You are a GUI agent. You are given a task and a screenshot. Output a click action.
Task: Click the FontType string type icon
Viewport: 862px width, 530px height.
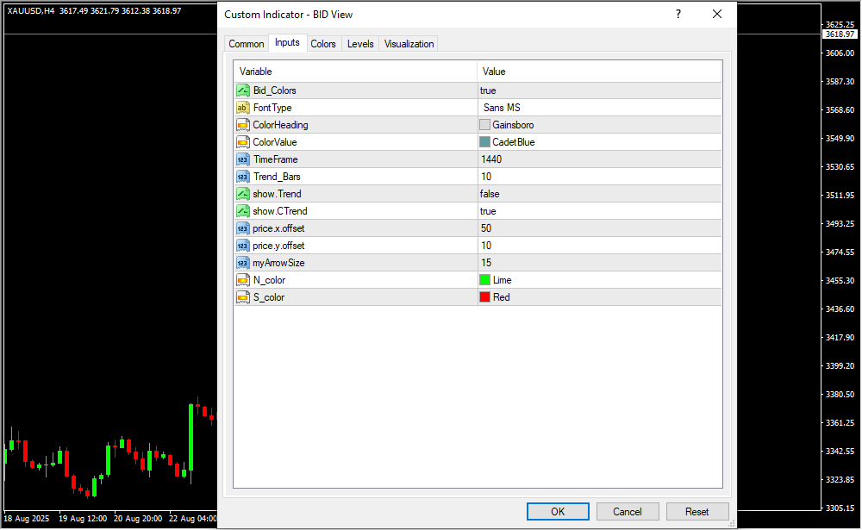coord(243,108)
